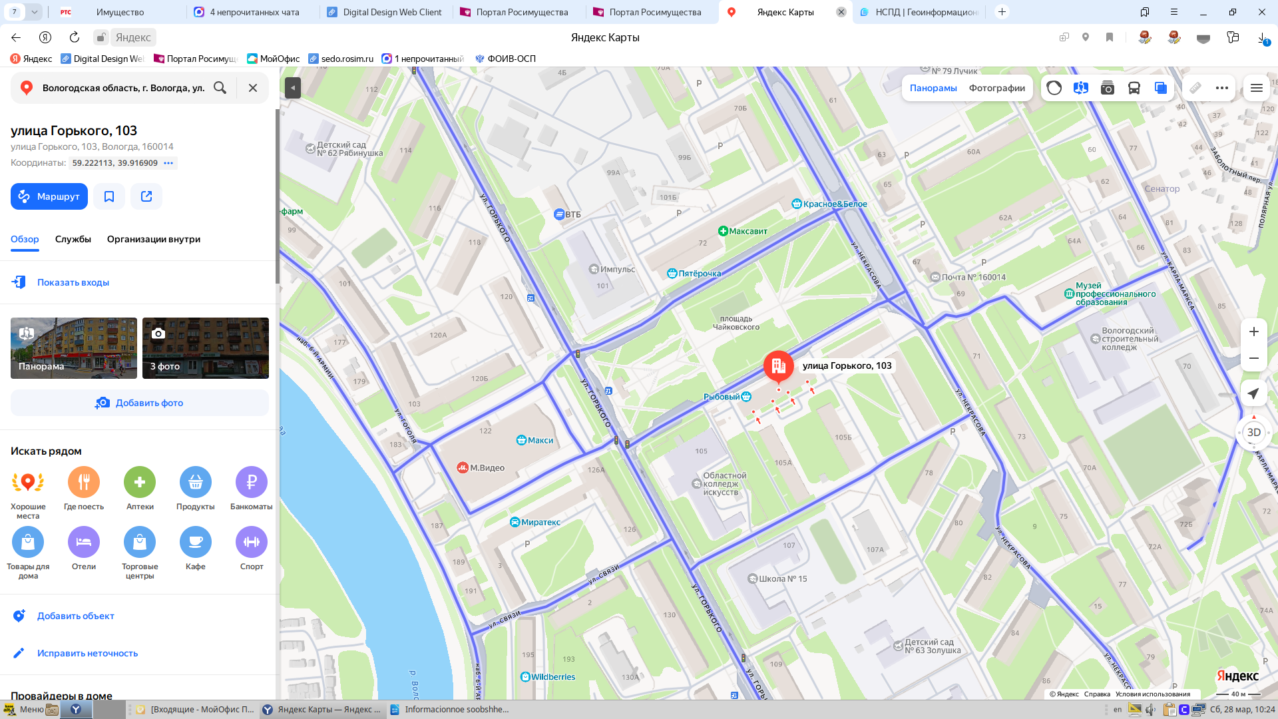Image resolution: width=1278 pixels, height=719 pixels.
Task: Open the coordinates three-dot options
Action: pyautogui.click(x=168, y=163)
